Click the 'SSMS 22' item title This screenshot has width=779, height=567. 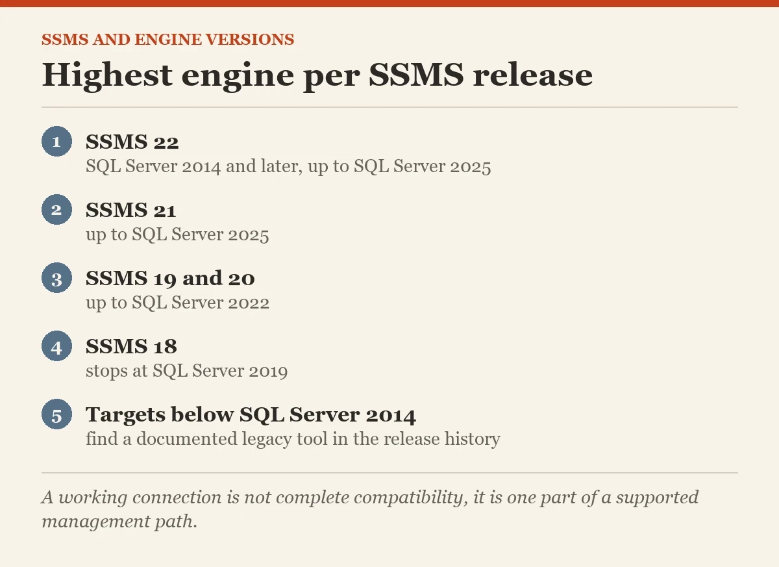click(132, 142)
